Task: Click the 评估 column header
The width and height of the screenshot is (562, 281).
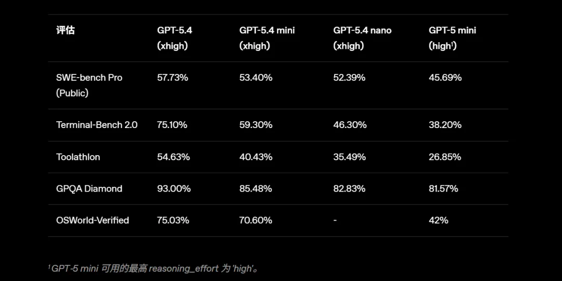Action: point(66,30)
